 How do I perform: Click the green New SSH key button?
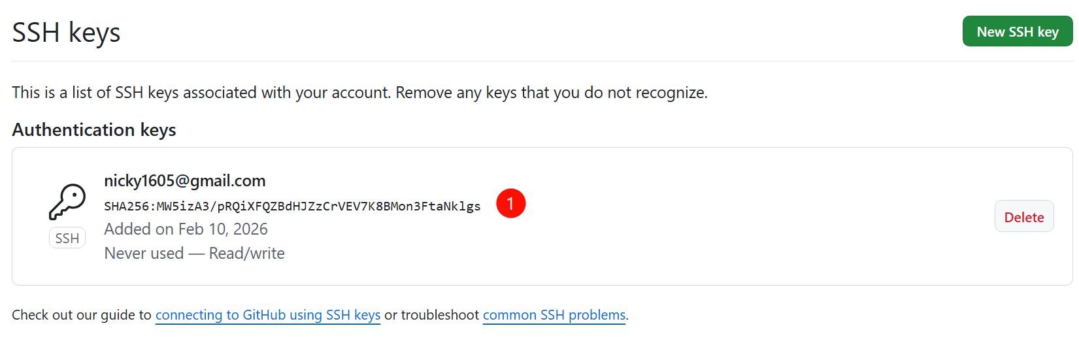(x=1017, y=31)
